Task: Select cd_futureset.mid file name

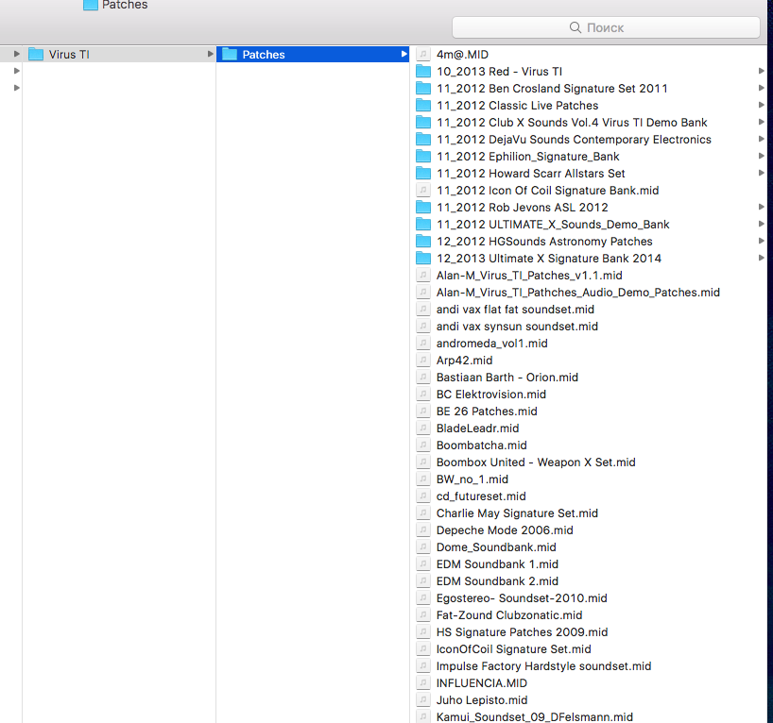Action: click(x=481, y=496)
